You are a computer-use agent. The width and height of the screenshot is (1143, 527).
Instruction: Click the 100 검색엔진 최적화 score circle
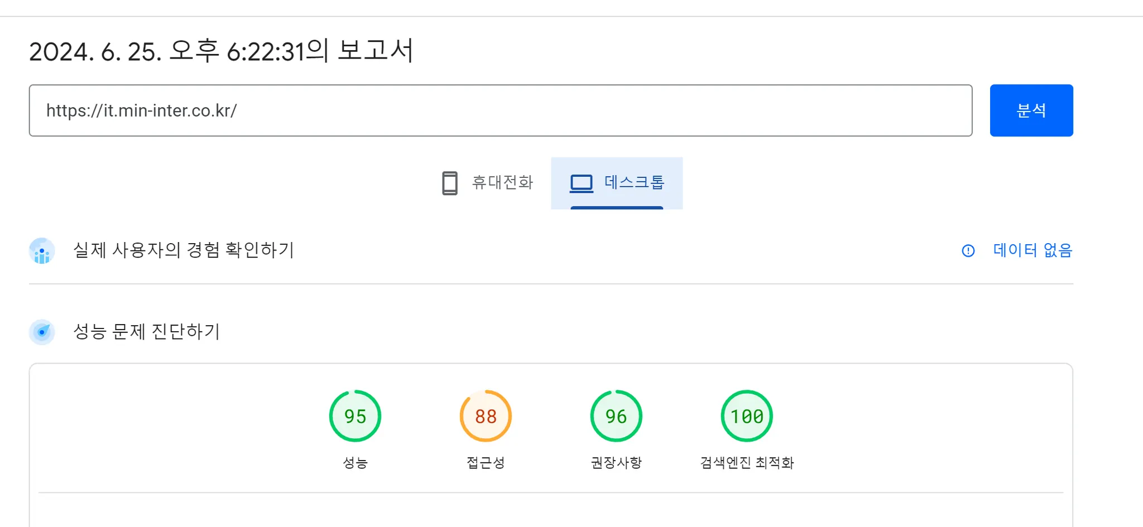[746, 415]
